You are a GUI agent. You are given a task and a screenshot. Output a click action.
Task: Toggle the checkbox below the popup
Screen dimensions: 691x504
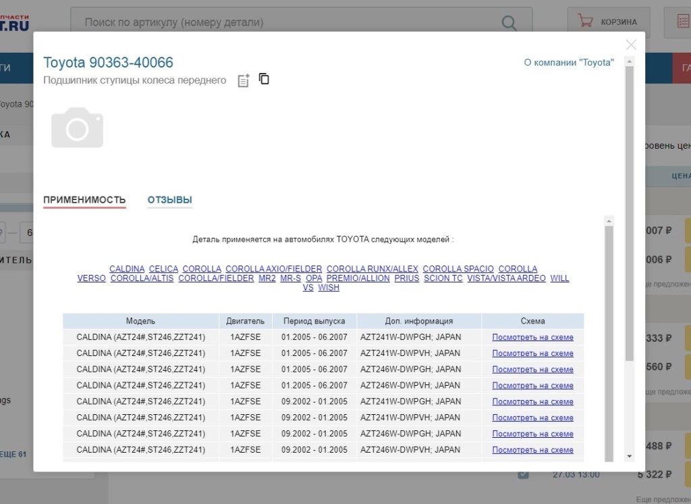pyautogui.click(x=523, y=474)
